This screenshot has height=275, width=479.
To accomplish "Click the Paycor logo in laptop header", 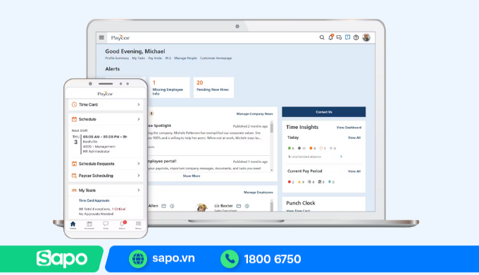I will click(120, 37).
